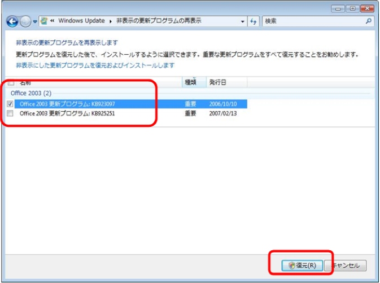Uncheck the KB923097 update checkbox
Screen dimensions: 380x283
point(11,104)
